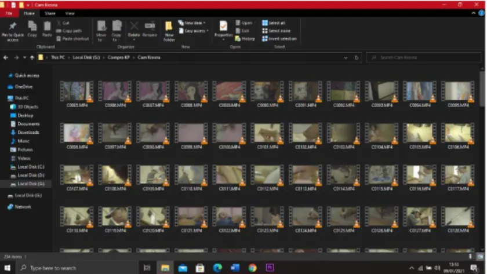Click the New folder icon
The image size is (487, 274).
169,26
